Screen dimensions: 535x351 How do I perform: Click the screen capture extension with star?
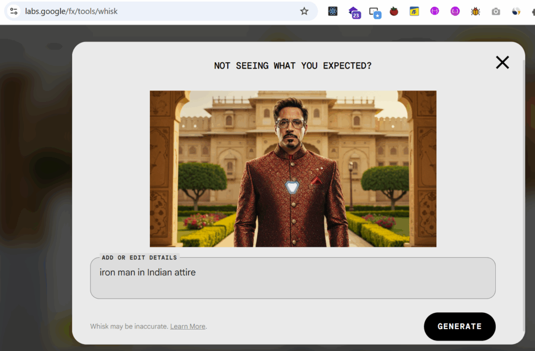374,12
